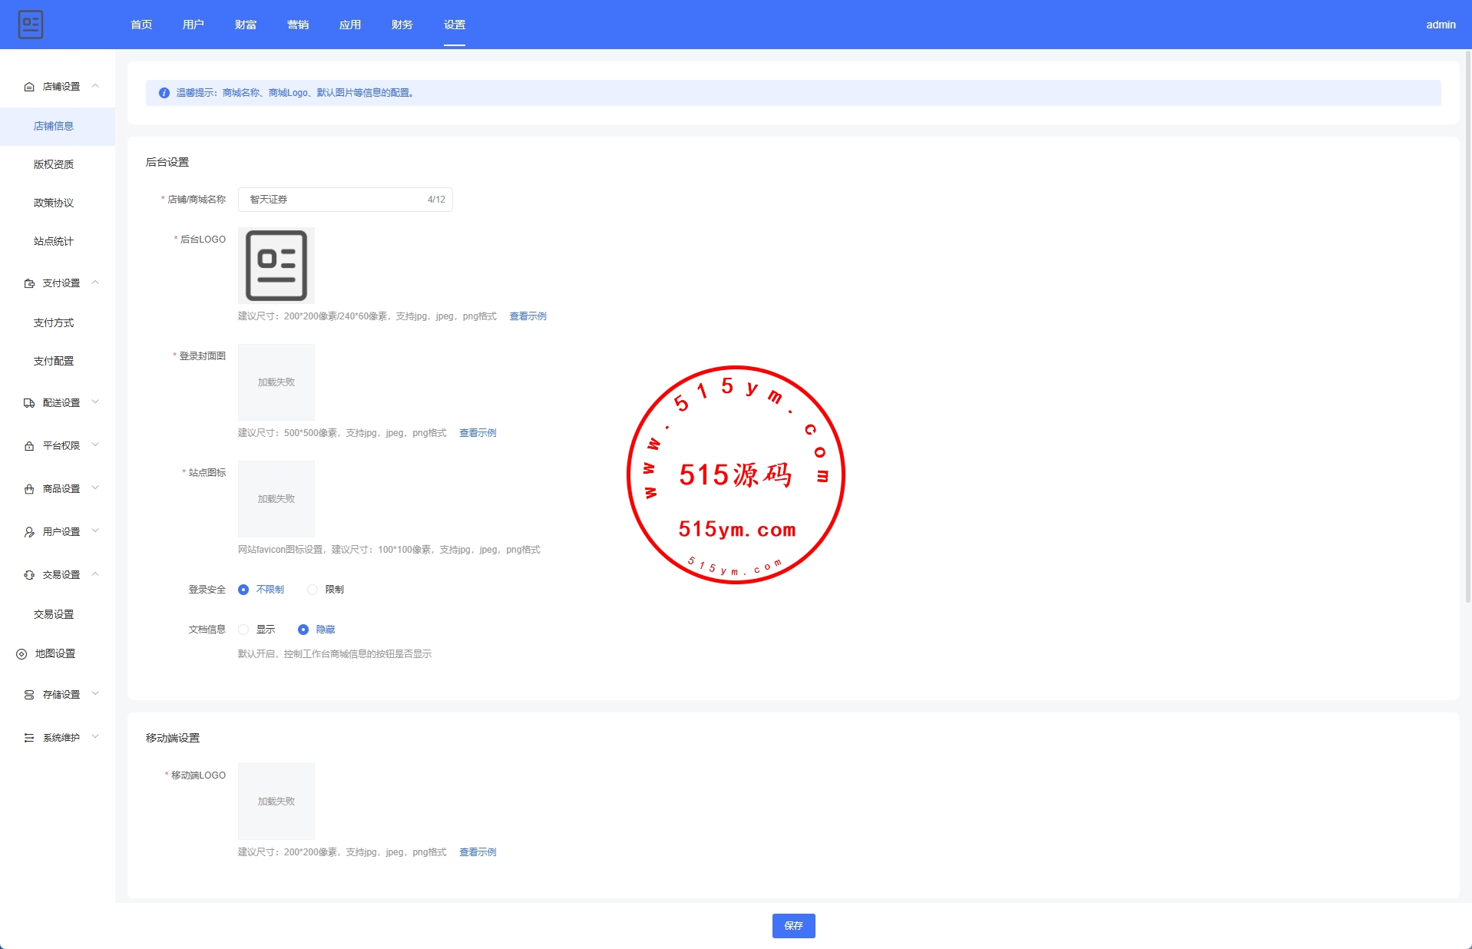Open 查看示例 link under 后台LOGO

[x=528, y=316]
